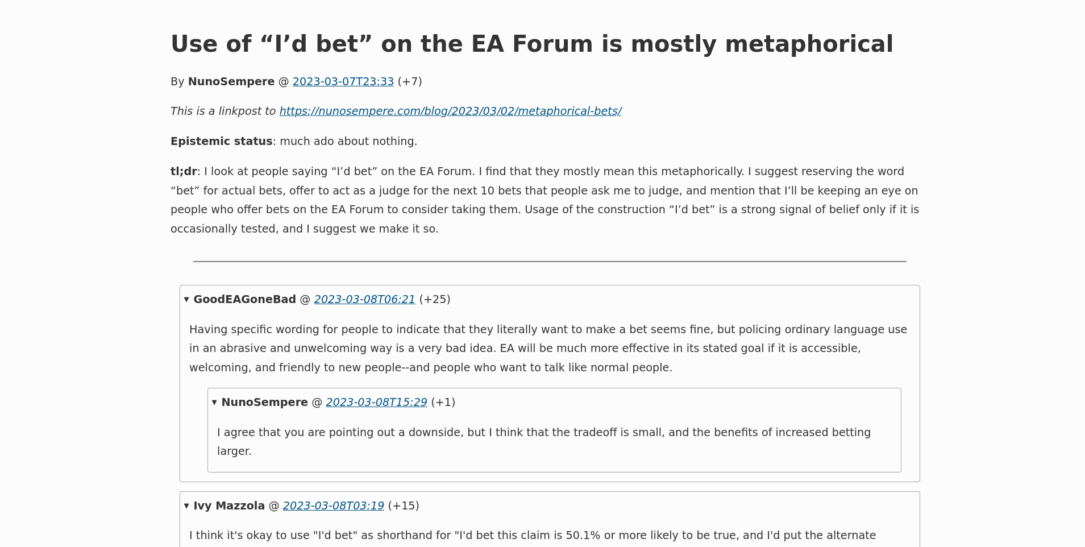
Task: Click the (+15) karma score on Ivy's comment
Action: (x=404, y=506)
